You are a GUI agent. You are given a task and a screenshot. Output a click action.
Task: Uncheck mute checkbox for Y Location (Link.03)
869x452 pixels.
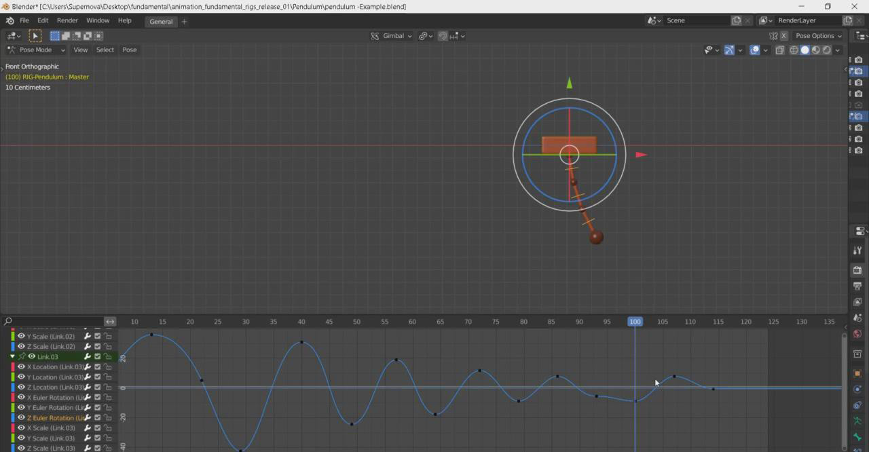[98, 377]
